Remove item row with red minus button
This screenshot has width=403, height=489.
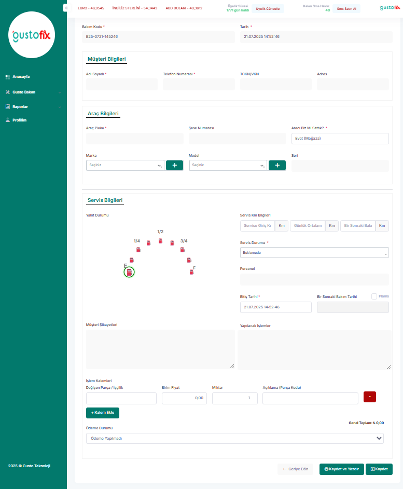tap(370, 397)
